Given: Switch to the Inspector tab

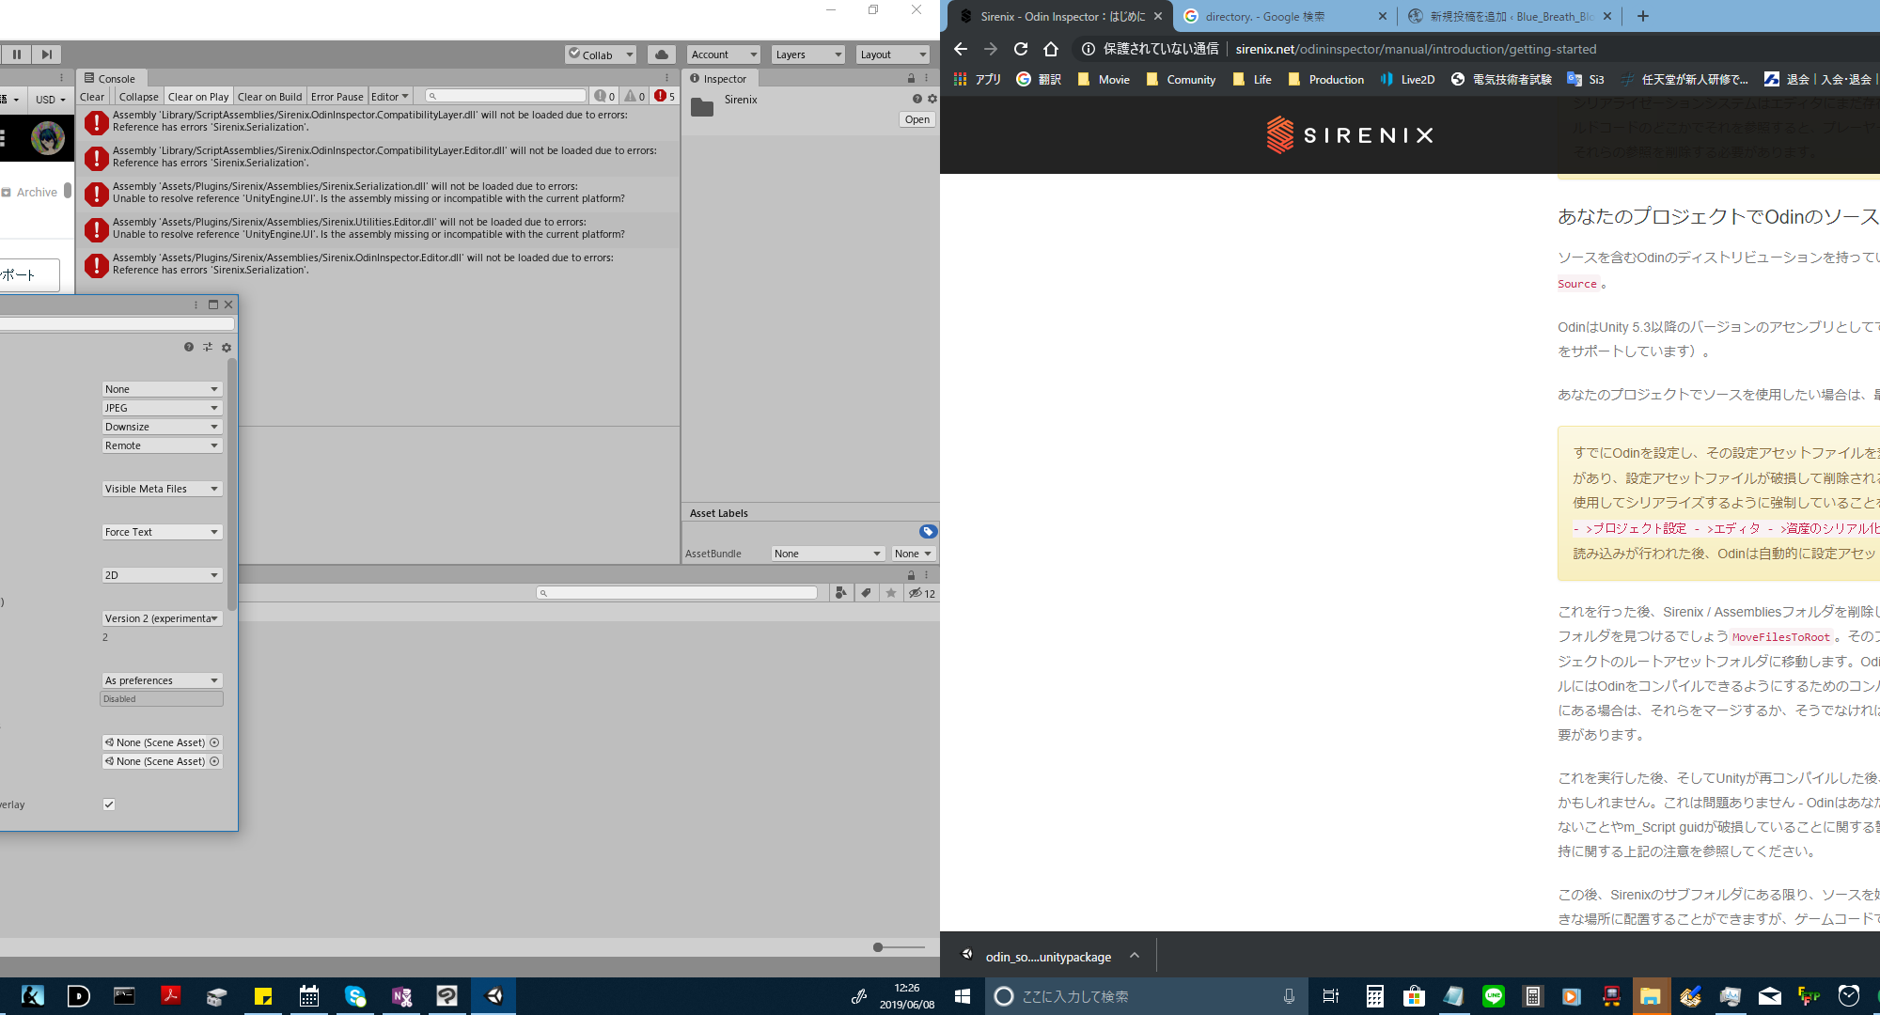Looking at the screenshot, I should pyautogui.click(x=718, y=79).
